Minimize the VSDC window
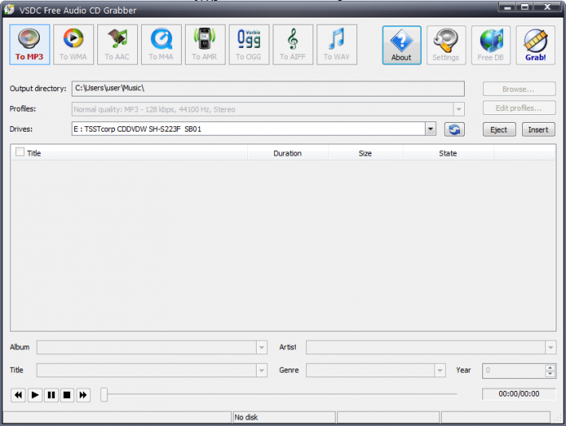Image resolution: width=566 pixels, height=426 pixels. click(x=508, y=7)
